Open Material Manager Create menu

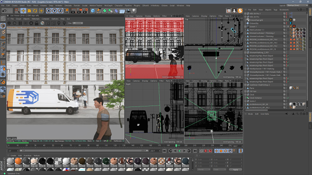13,155
